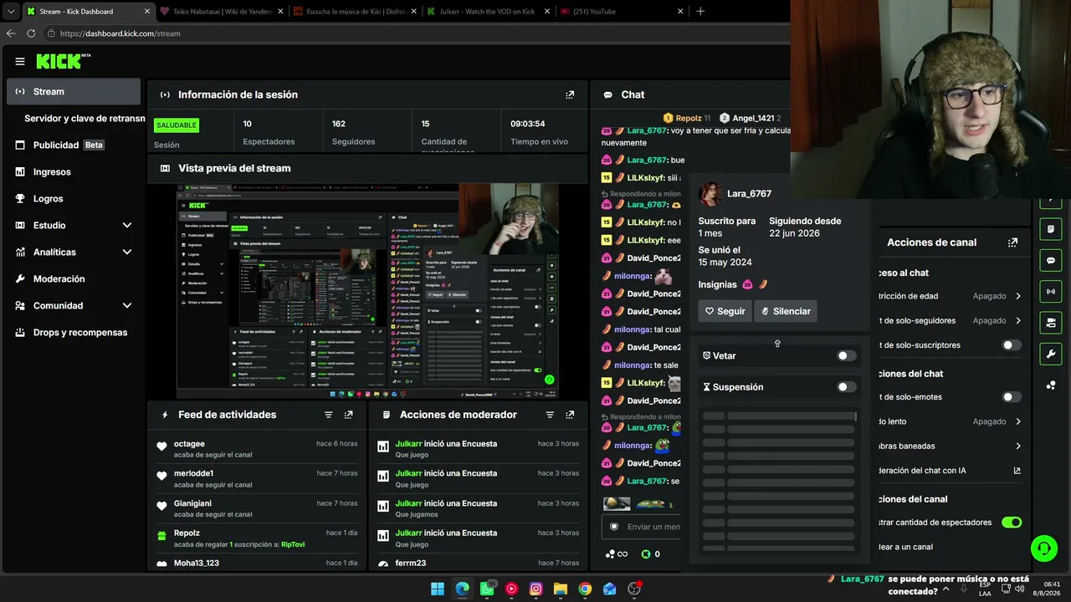Open the palabras baneadas chevron

(x=1018, y=446)
